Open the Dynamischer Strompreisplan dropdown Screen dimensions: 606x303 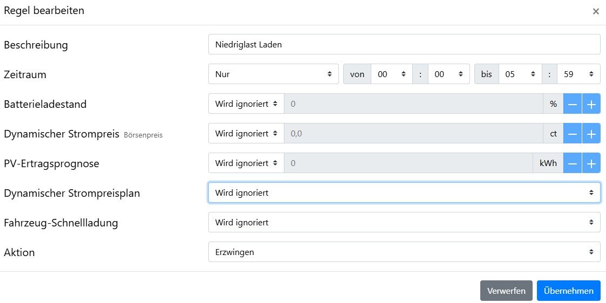[x=404, y=192]
